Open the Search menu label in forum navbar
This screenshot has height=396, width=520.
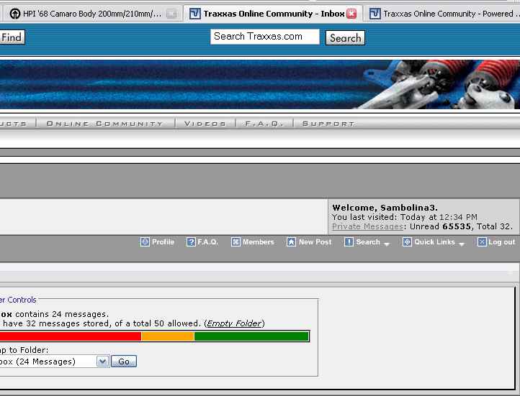(x=368, y=242)
